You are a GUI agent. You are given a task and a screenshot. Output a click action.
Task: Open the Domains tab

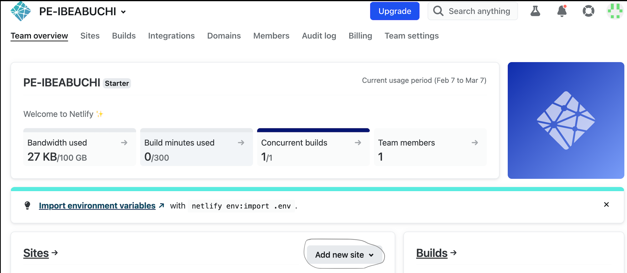(x=224, y=36)
